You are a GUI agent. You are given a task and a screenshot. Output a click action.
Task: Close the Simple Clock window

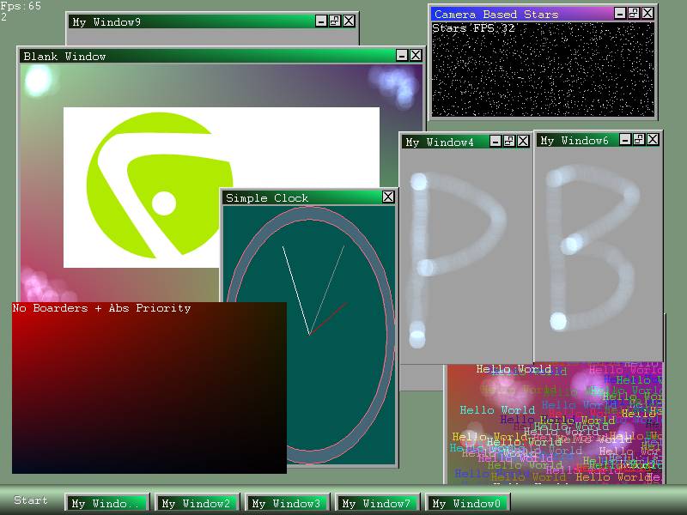388,197
